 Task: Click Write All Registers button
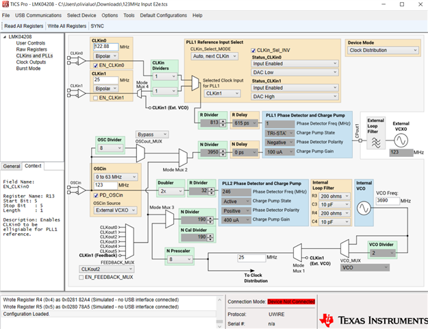click(x=67, y=26)
